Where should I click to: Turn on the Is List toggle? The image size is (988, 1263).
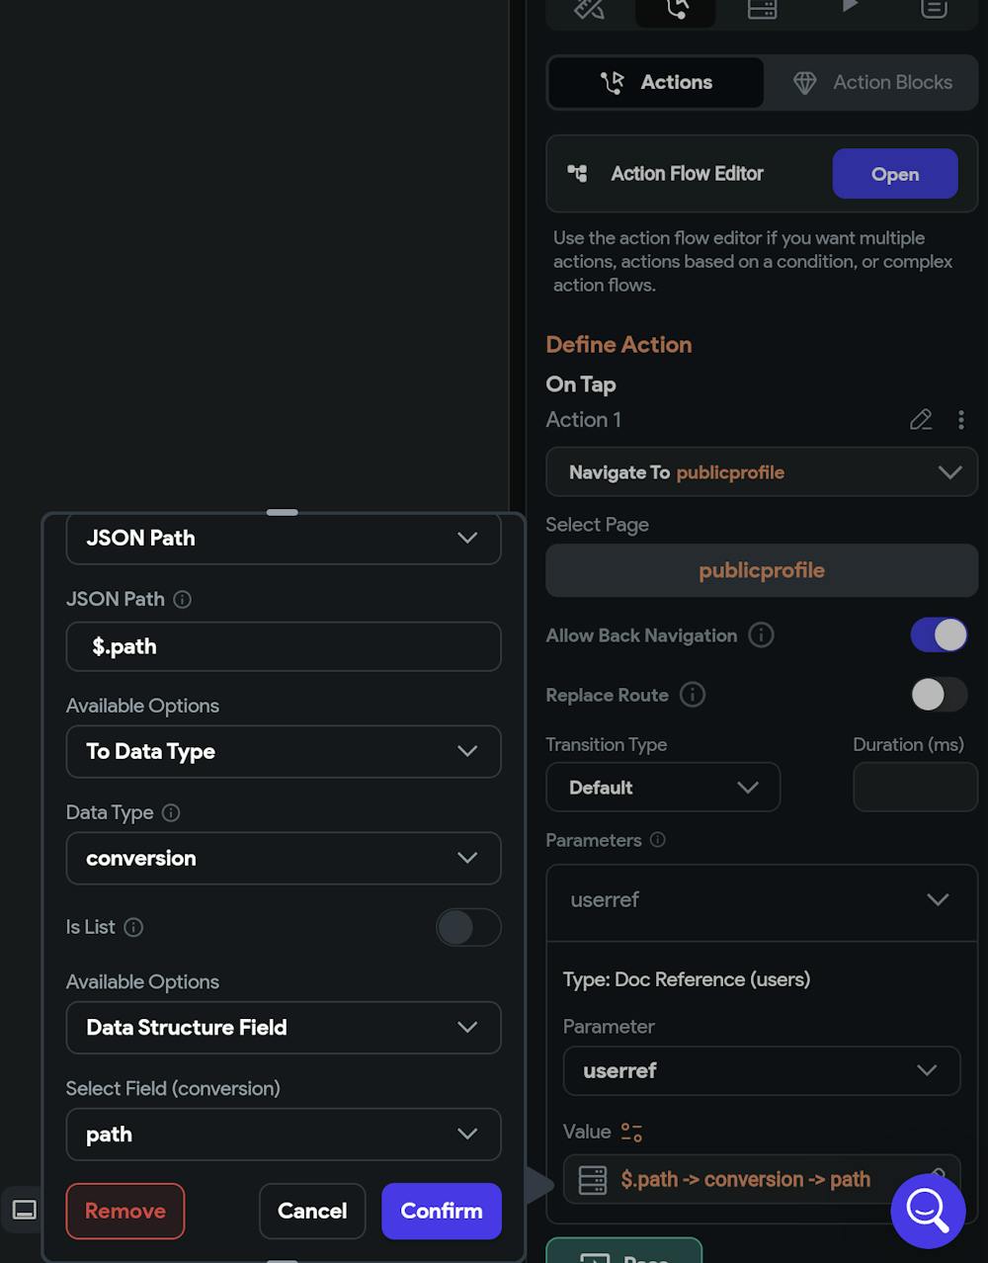click(468, 927)
